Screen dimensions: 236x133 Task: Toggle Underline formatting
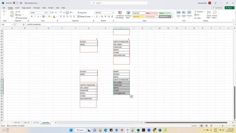click(x=38, y=16)
